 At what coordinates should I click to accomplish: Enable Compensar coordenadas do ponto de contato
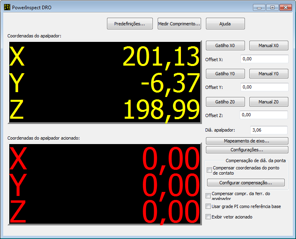pyautogui.click(x=209, y=170)
